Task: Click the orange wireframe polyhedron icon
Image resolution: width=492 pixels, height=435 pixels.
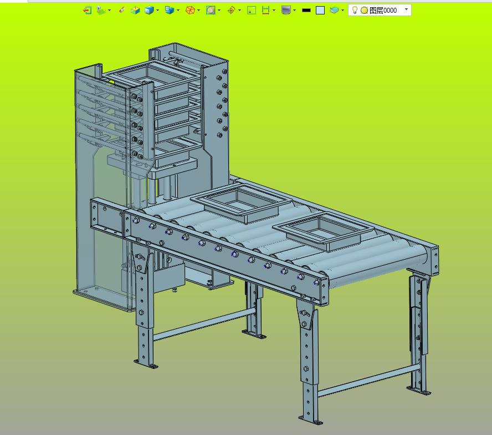Action: click(x=190, y=11)
